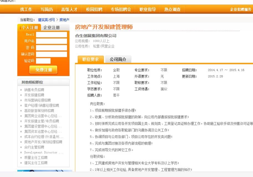This screenshot has height=177, width=253.
Task: Click the Email input field
Action: (x=52, y=35)
